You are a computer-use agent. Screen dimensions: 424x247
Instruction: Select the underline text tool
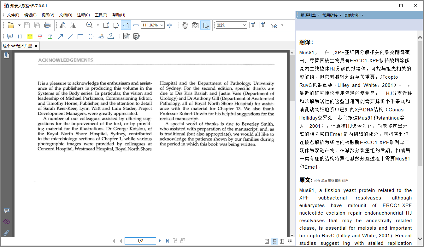(x=50, y=36)
